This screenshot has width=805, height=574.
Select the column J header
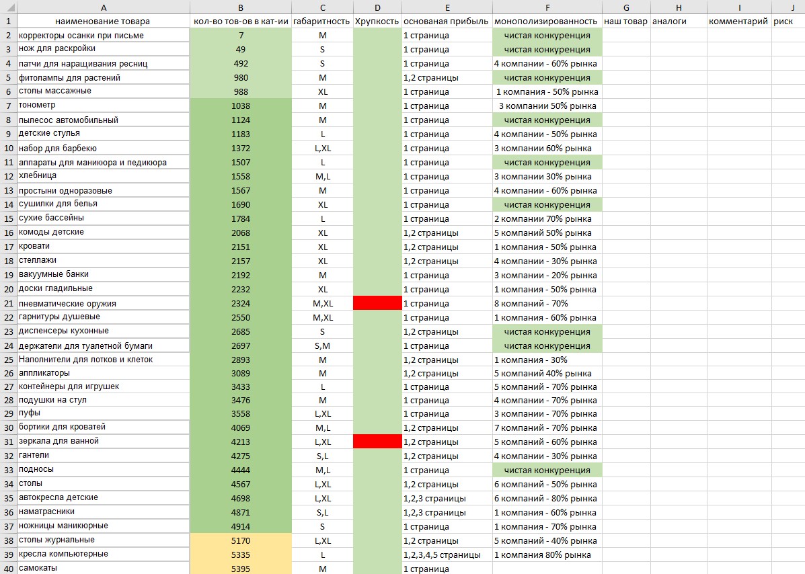(x=792, y=7)
